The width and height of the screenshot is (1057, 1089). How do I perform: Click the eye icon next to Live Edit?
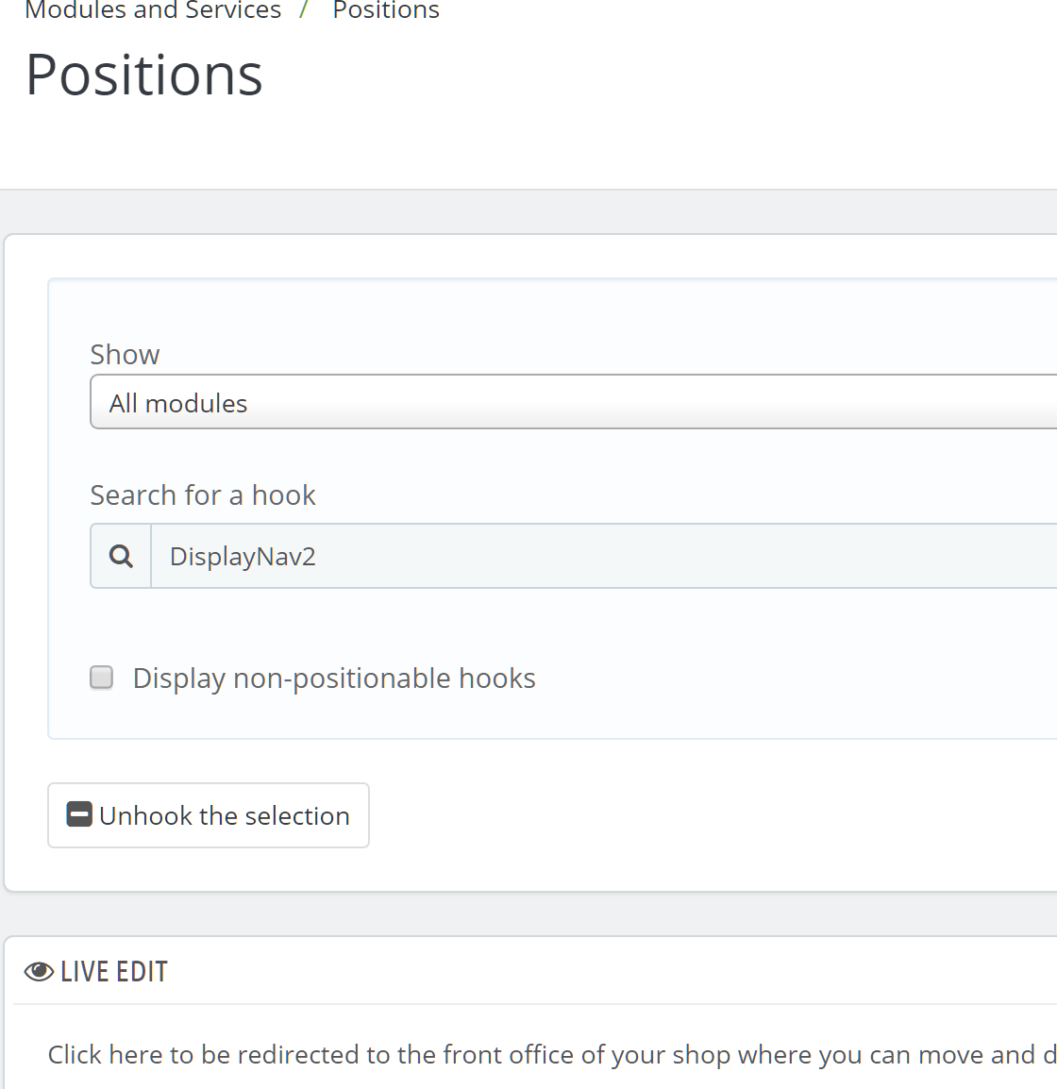click(39, 972)
